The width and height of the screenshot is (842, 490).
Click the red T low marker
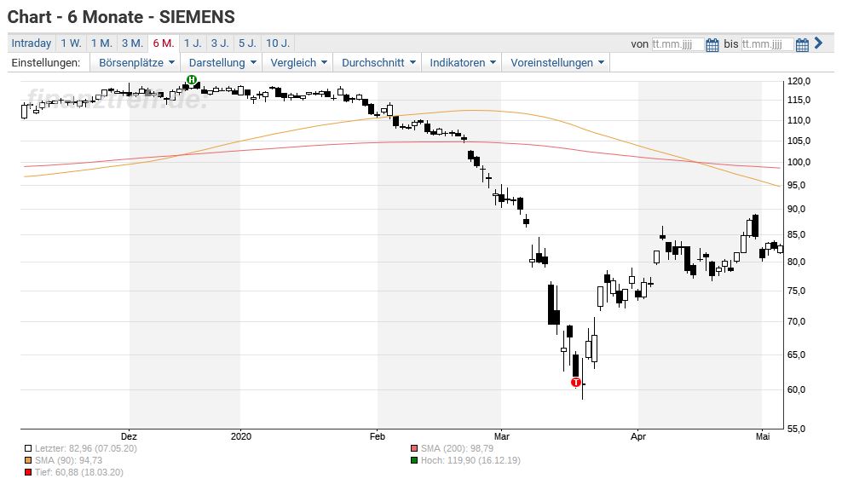575,382
